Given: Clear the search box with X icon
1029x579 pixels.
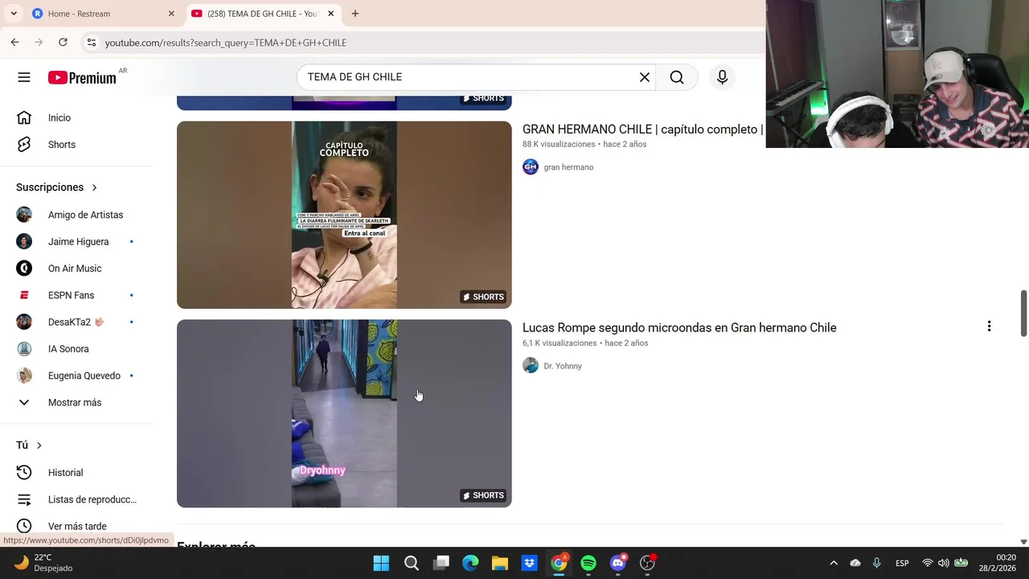Looking at the screenshot, I should [645, 77].
